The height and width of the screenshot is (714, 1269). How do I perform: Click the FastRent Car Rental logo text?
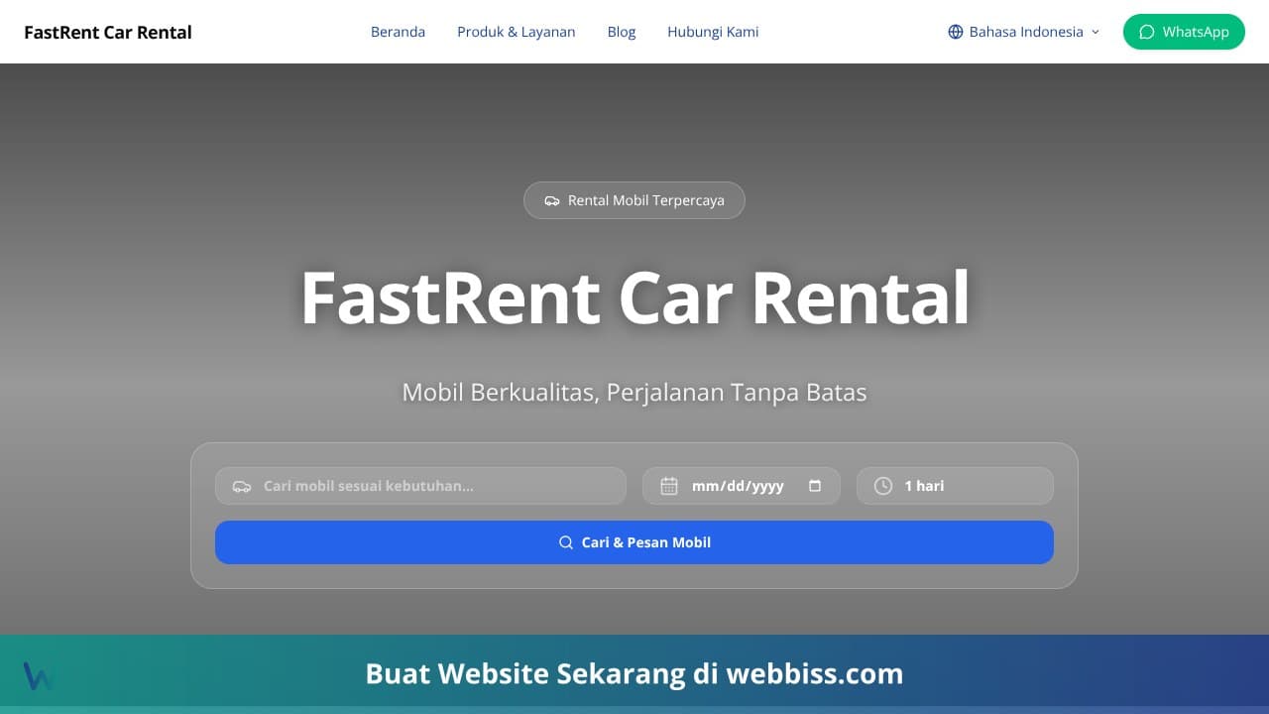(108, 32)
